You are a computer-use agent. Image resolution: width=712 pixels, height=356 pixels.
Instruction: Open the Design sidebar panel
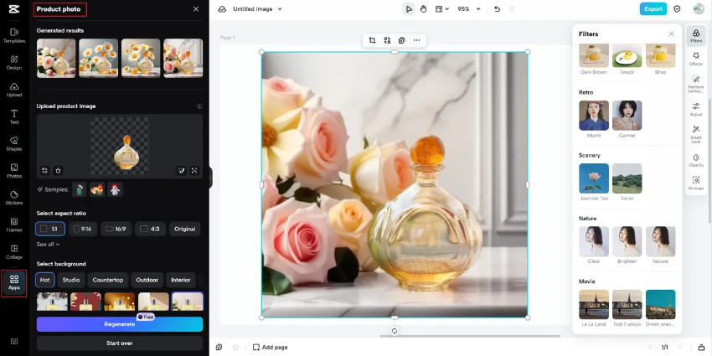[x=14, y=63]
